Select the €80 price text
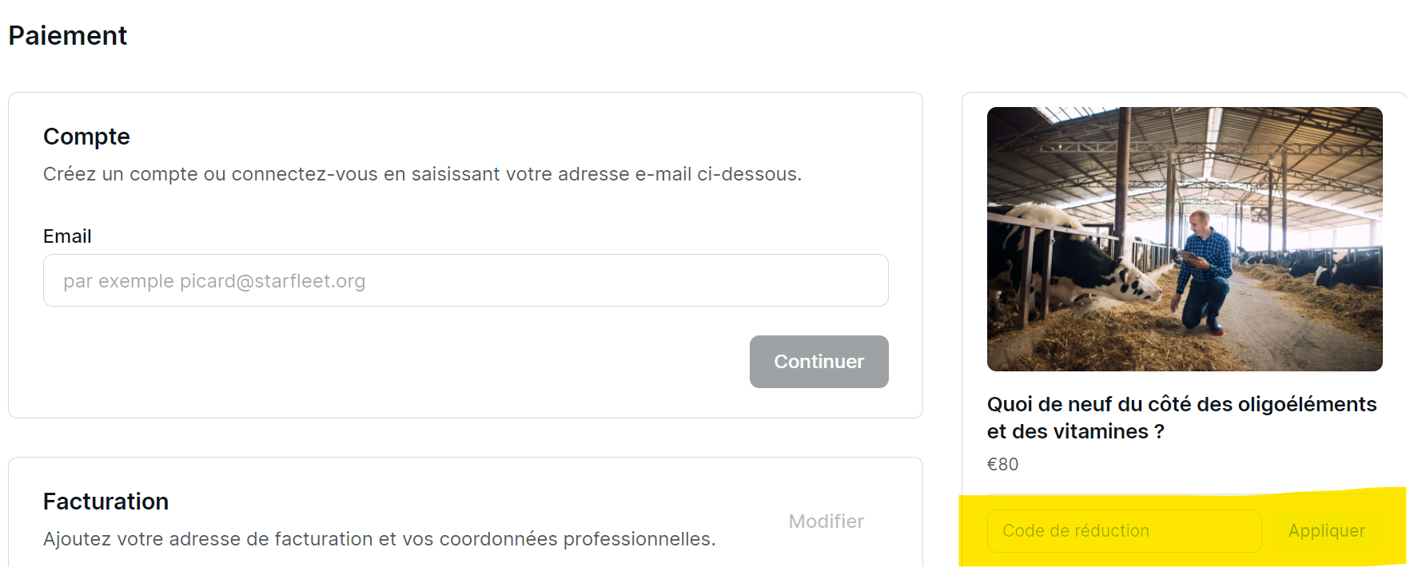This screenshot has width=1426, height=575. tap(1002, 464)
